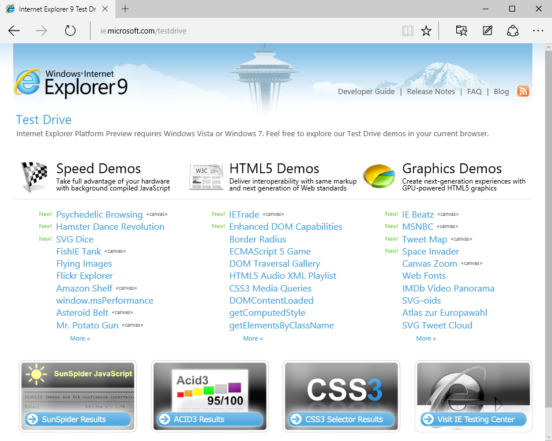Click the SunSpider Results button
The width and height of the screenshot is (552, 441).
(77, 419)
